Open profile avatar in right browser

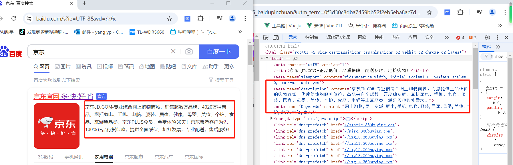[x=492, y=12]
